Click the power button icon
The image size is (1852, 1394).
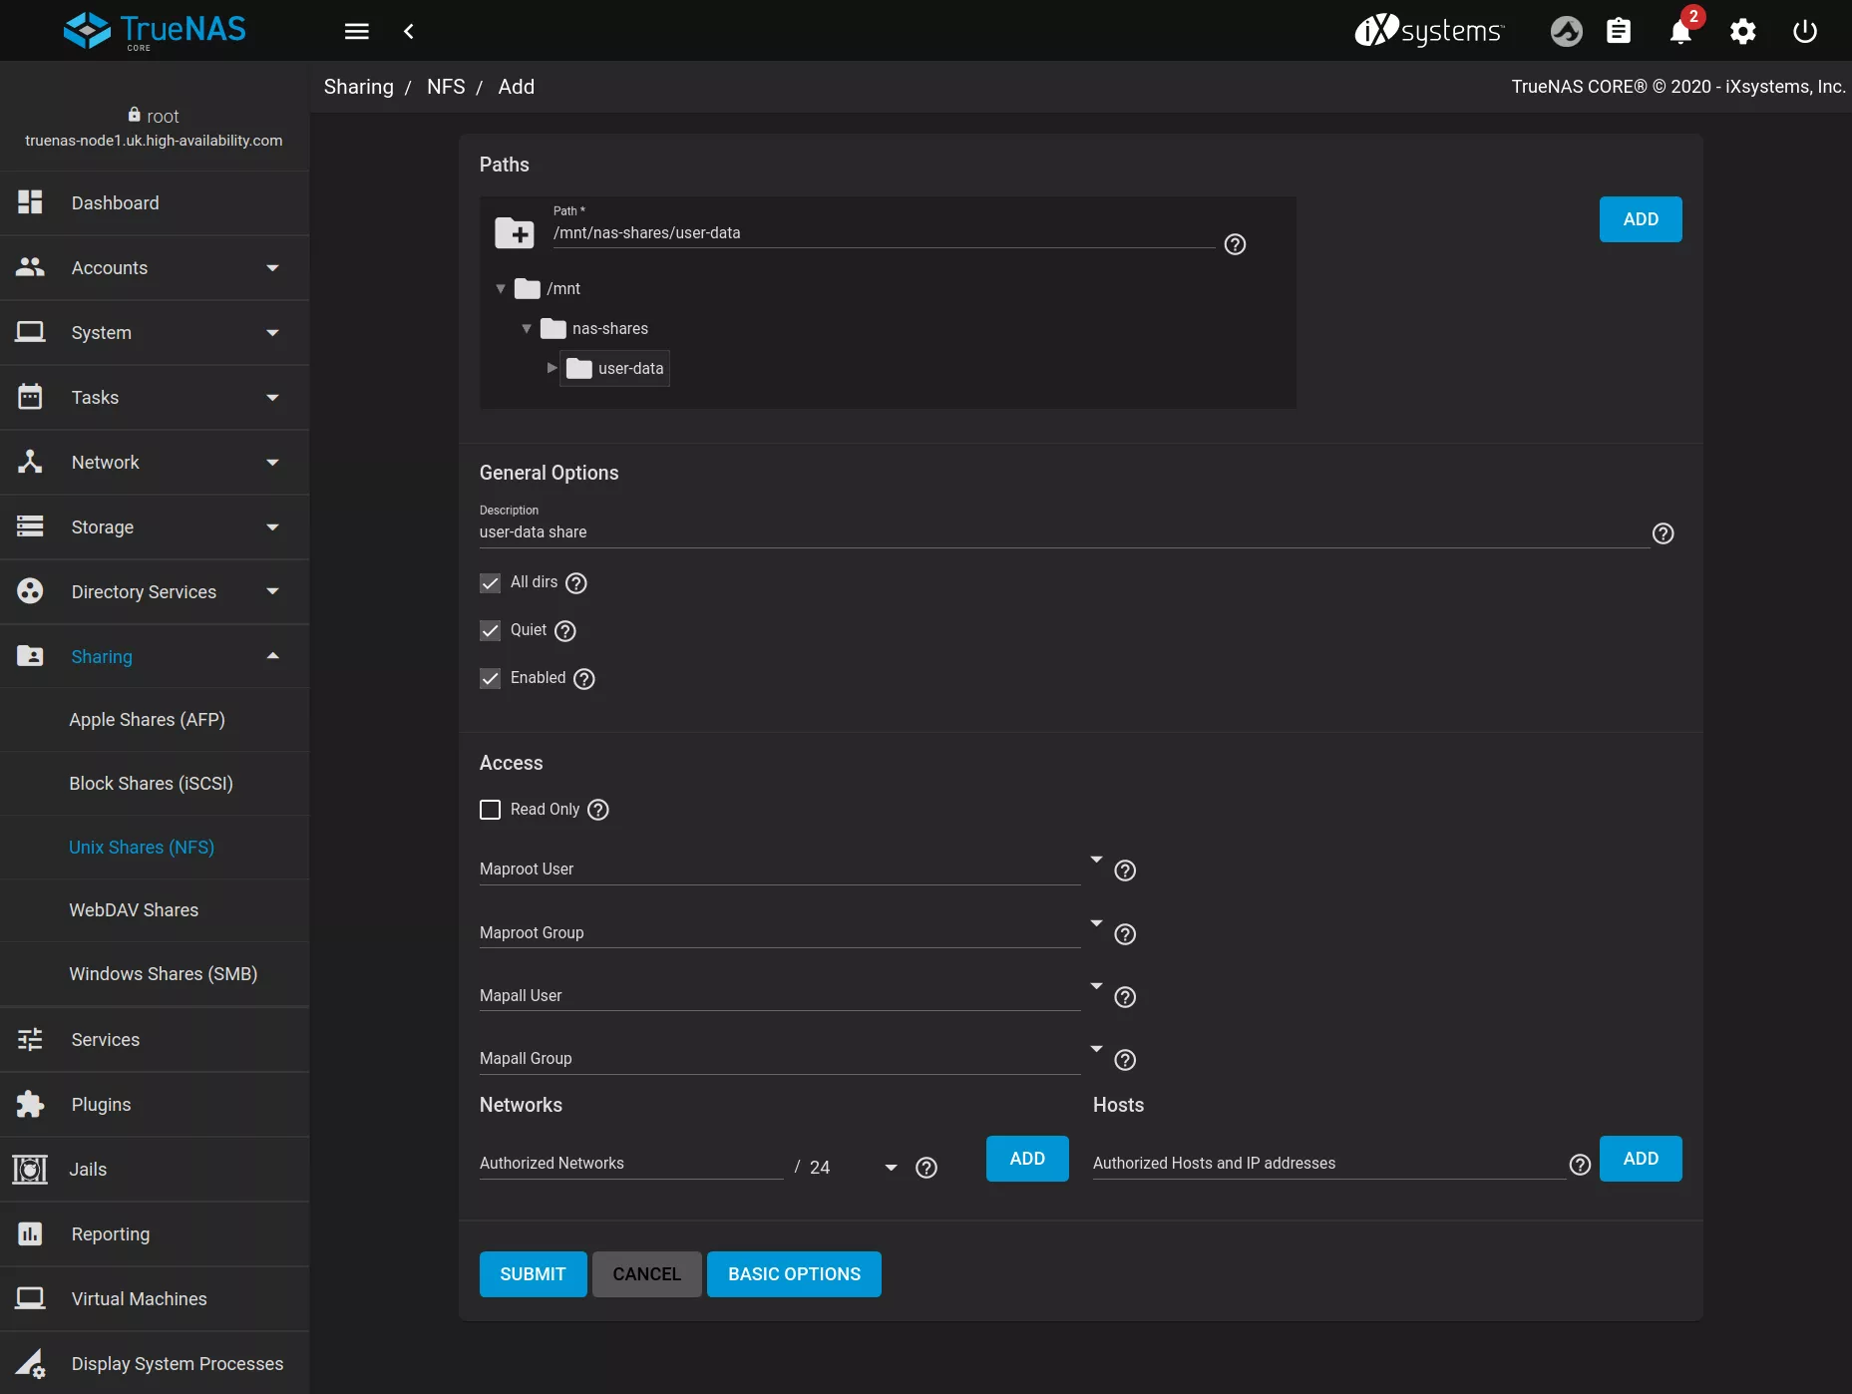(1804, 32)
